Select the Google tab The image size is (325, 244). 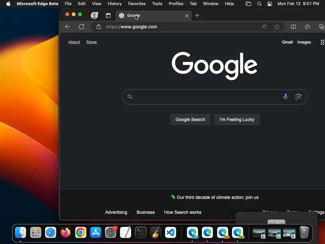click(153, 16)
